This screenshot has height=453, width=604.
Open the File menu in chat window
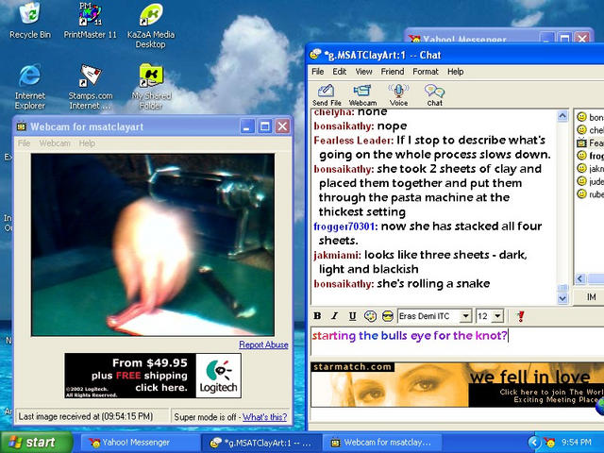coord(318,72)
